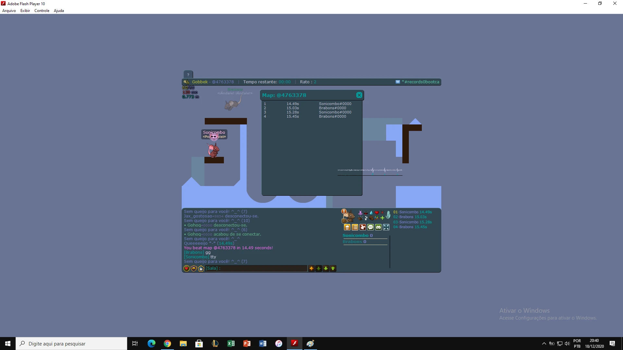Click the [Sonicombo] name in chat

click(197, 257)
